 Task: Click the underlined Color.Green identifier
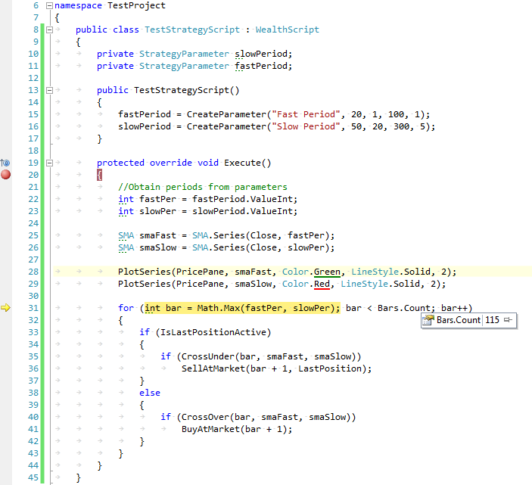point(313,272)
